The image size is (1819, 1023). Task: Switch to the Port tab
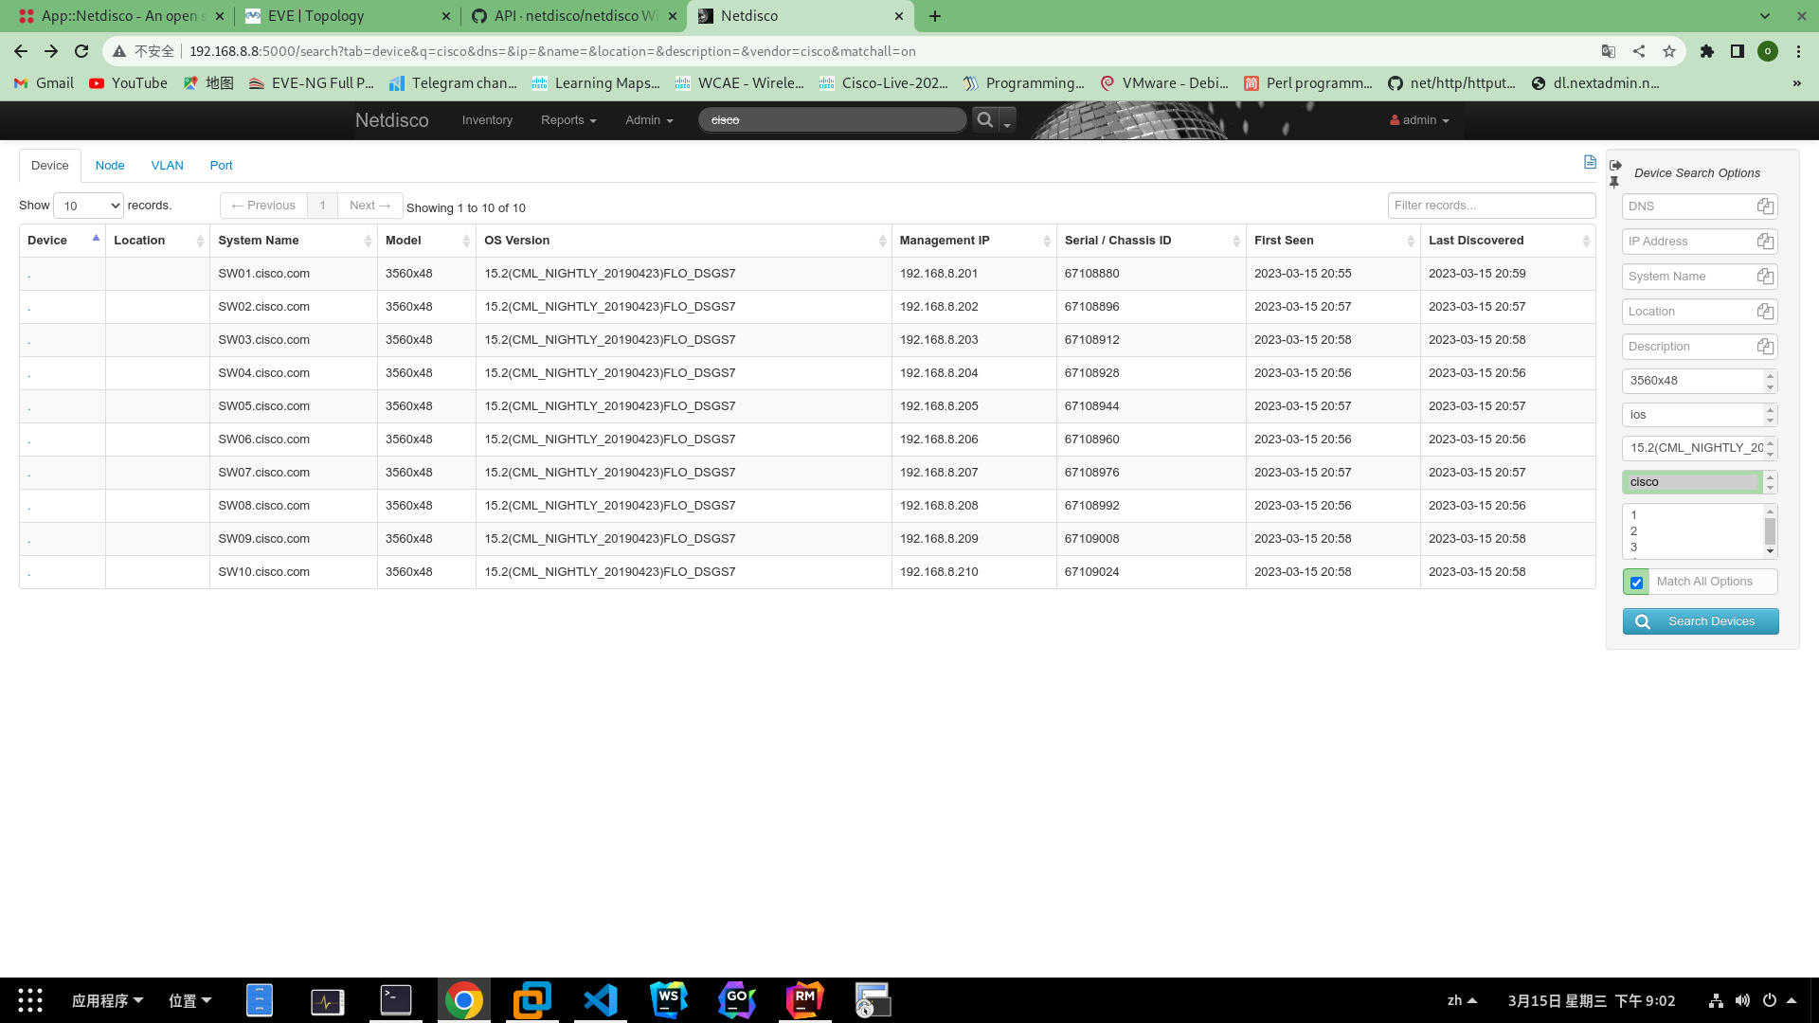(x=221, y=166)
